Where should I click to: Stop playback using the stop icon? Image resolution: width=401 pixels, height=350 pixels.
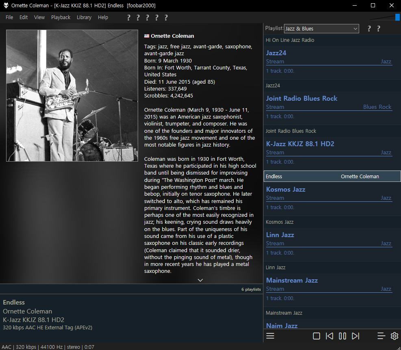point(316,336)
